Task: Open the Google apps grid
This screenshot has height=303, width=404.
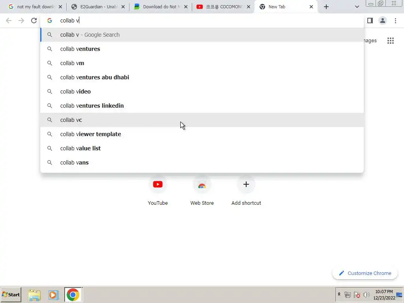Action: click(391, 41)
